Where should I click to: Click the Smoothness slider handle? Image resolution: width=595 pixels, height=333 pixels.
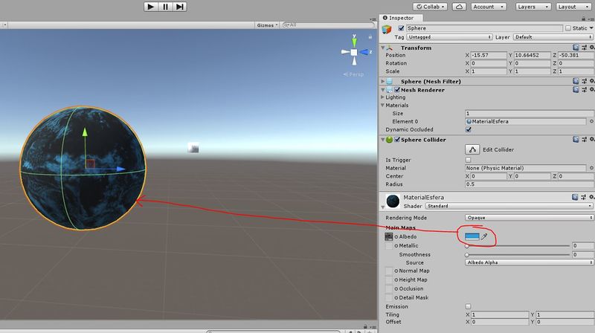pos(467,255)
